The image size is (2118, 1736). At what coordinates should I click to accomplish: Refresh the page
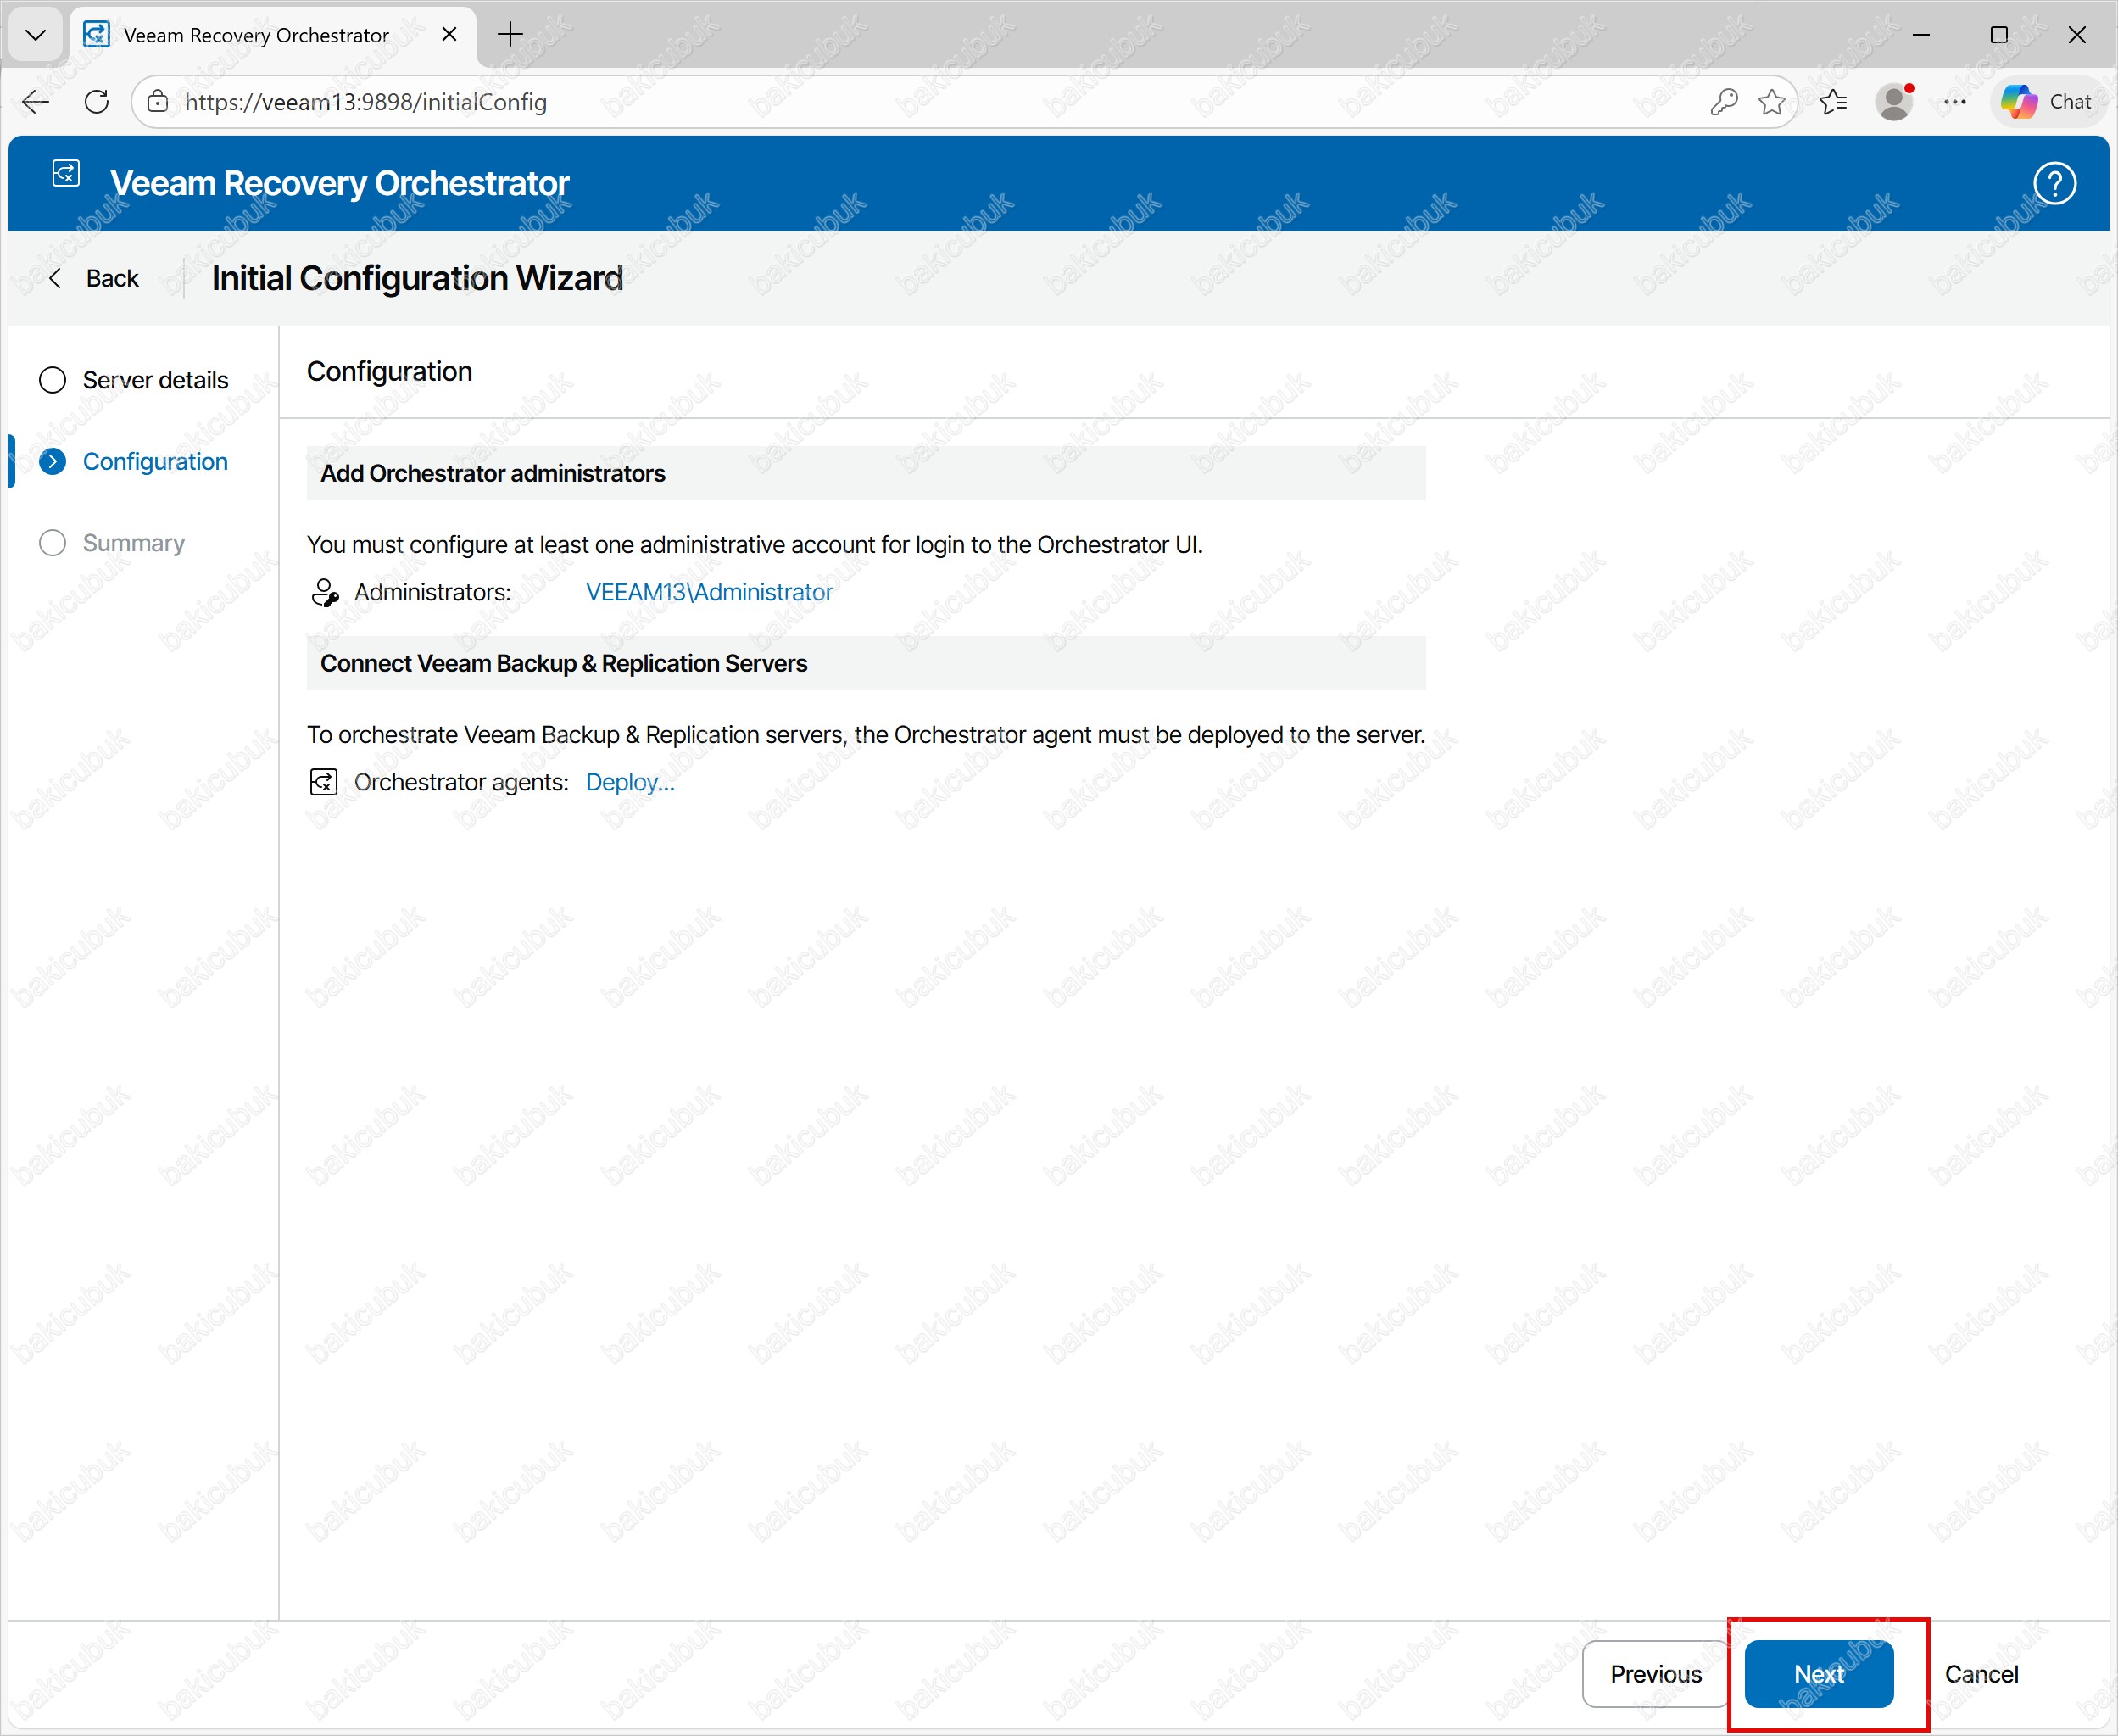97,102
